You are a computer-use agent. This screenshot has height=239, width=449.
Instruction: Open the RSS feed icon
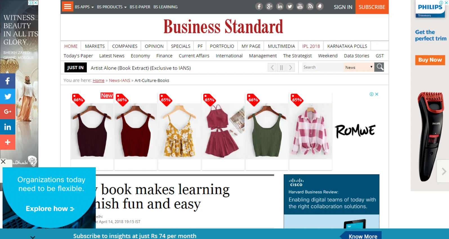[310, 6]
